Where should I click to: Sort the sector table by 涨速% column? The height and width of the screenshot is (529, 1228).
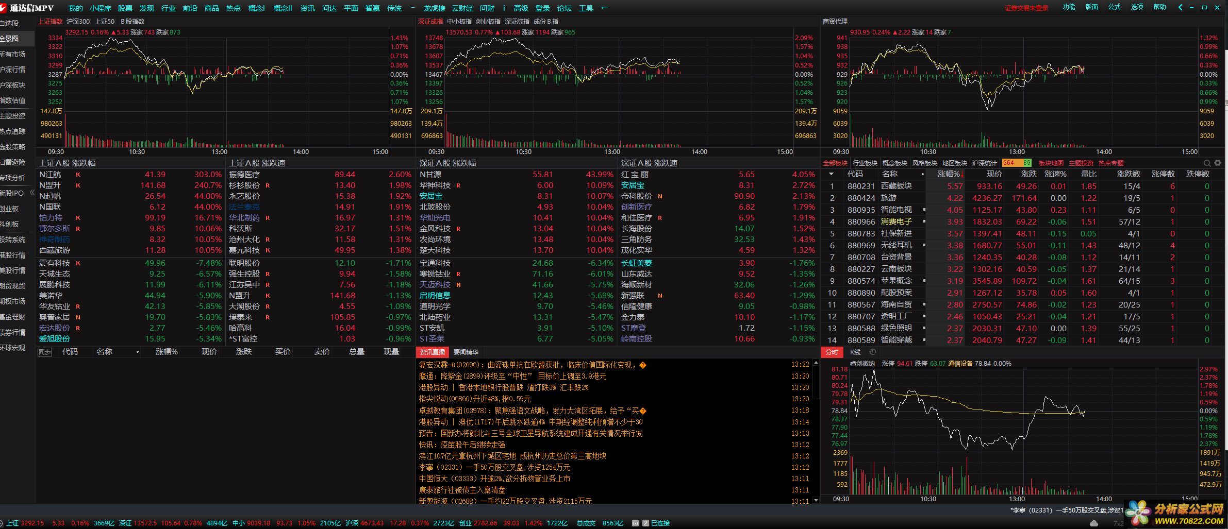[x=1055, y=174]
